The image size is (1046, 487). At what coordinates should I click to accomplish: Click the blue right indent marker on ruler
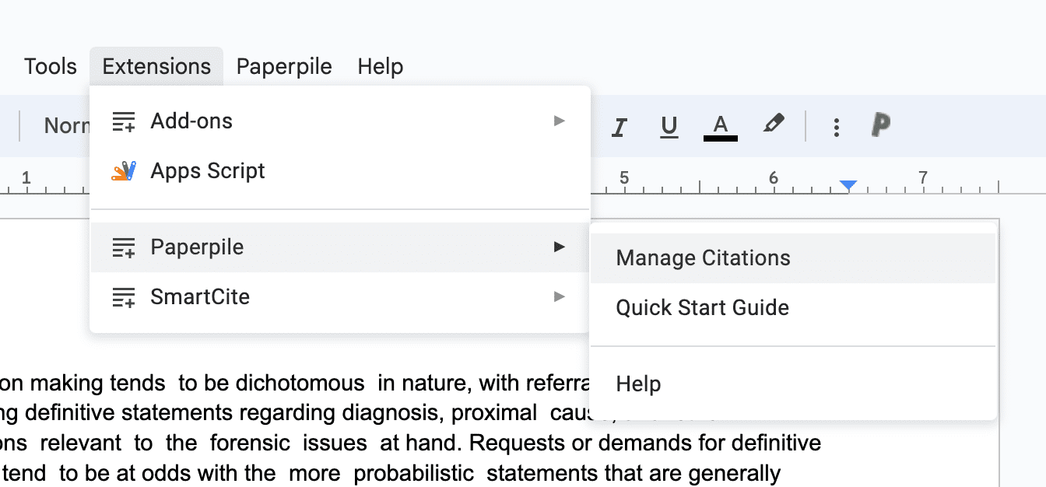pos(848,185)
